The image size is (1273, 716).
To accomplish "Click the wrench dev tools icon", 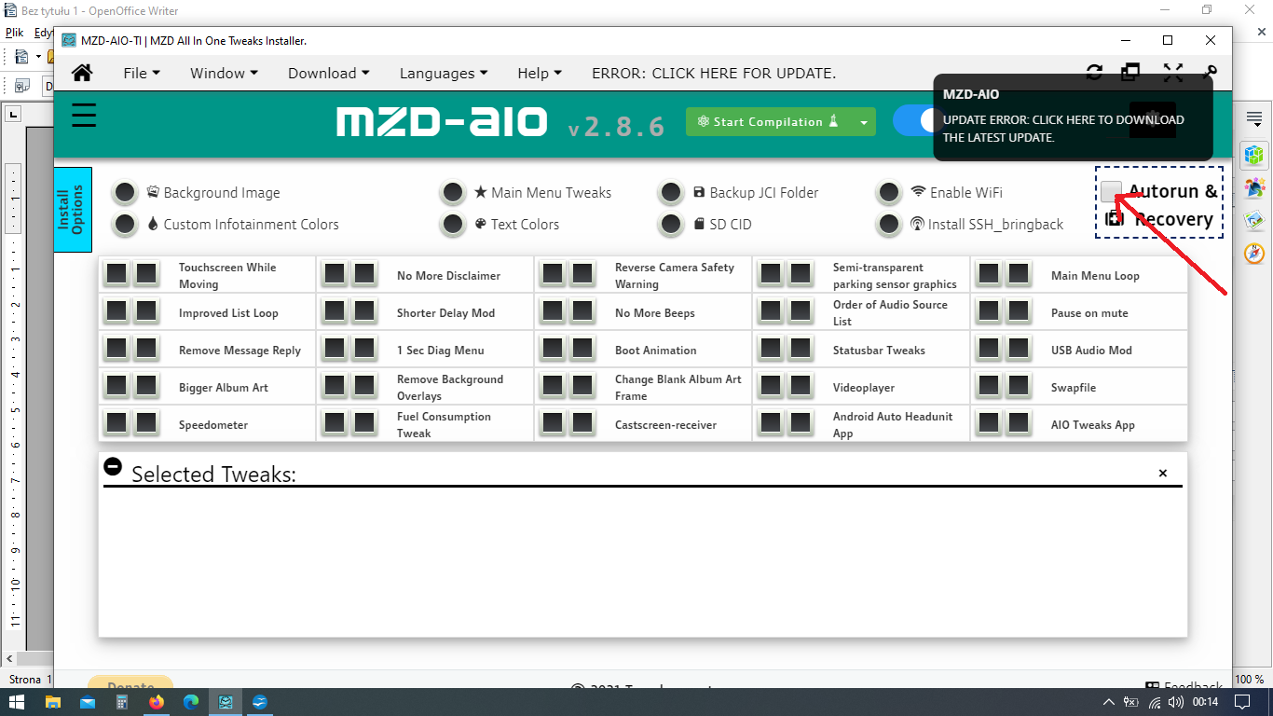I will click(1211, 73).
